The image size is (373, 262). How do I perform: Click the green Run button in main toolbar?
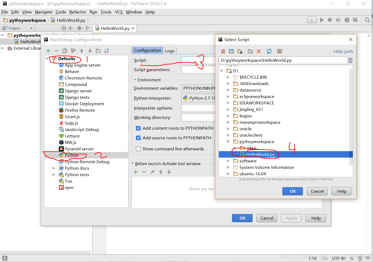point(322,20)
